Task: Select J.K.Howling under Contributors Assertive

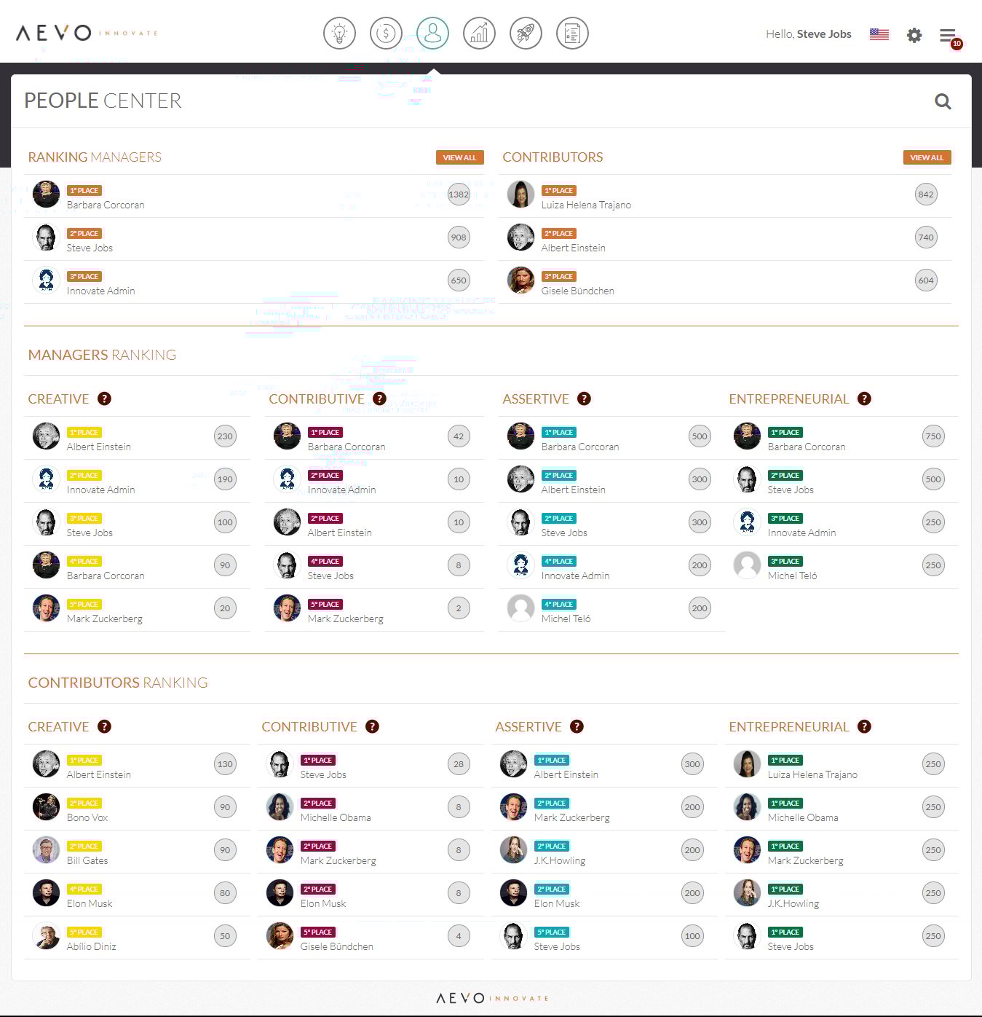Action: (559, 861)
